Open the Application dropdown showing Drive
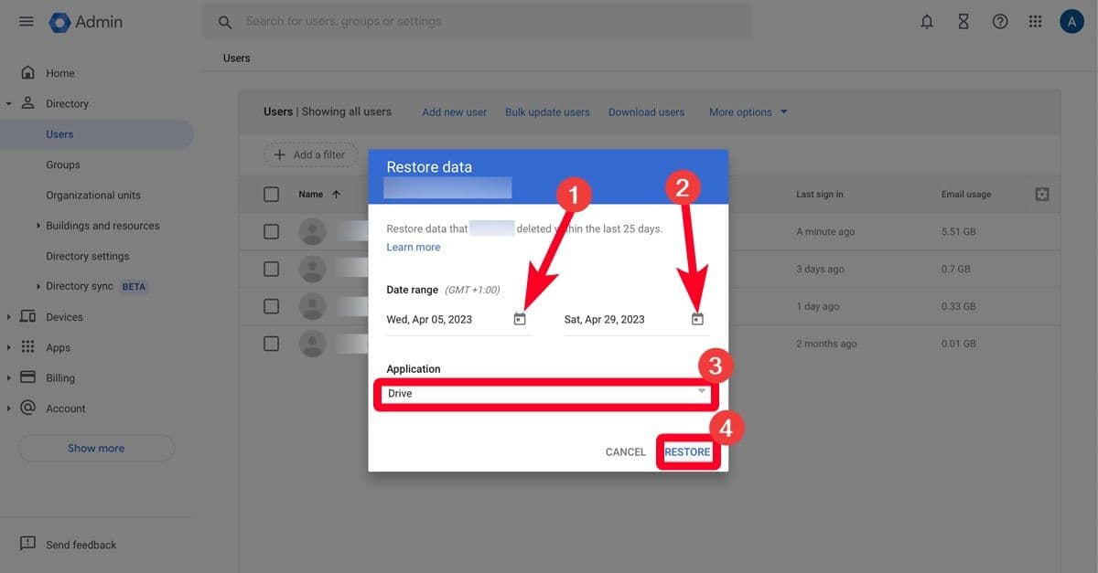Viewport: 1098px width, 573px height. coord(546,394)
